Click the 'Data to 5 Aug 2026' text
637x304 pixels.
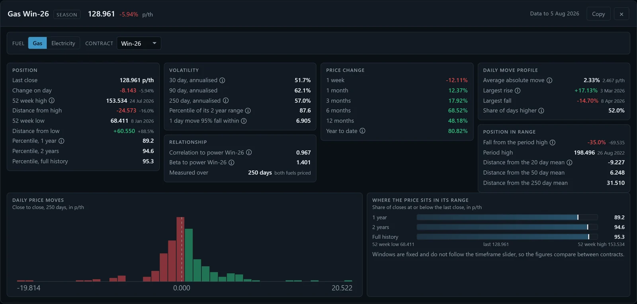(555, 14)
